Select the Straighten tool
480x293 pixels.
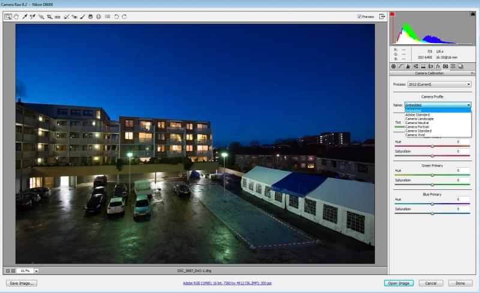[x=58, y=17]
